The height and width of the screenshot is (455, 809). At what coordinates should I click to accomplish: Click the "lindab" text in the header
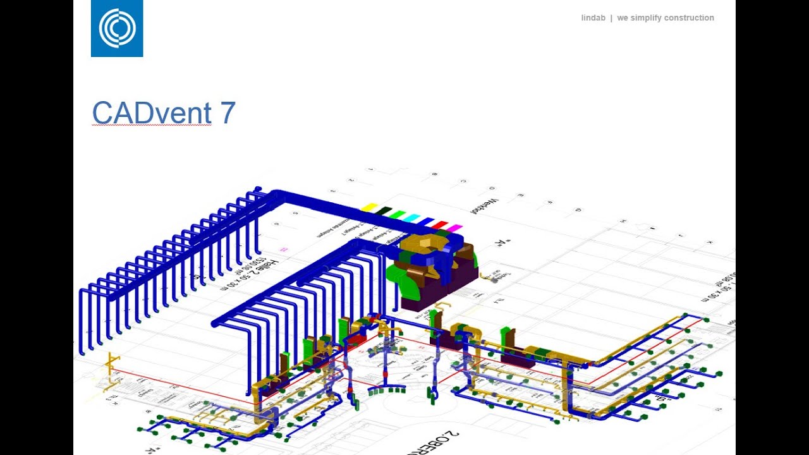(x=593, y=18)
